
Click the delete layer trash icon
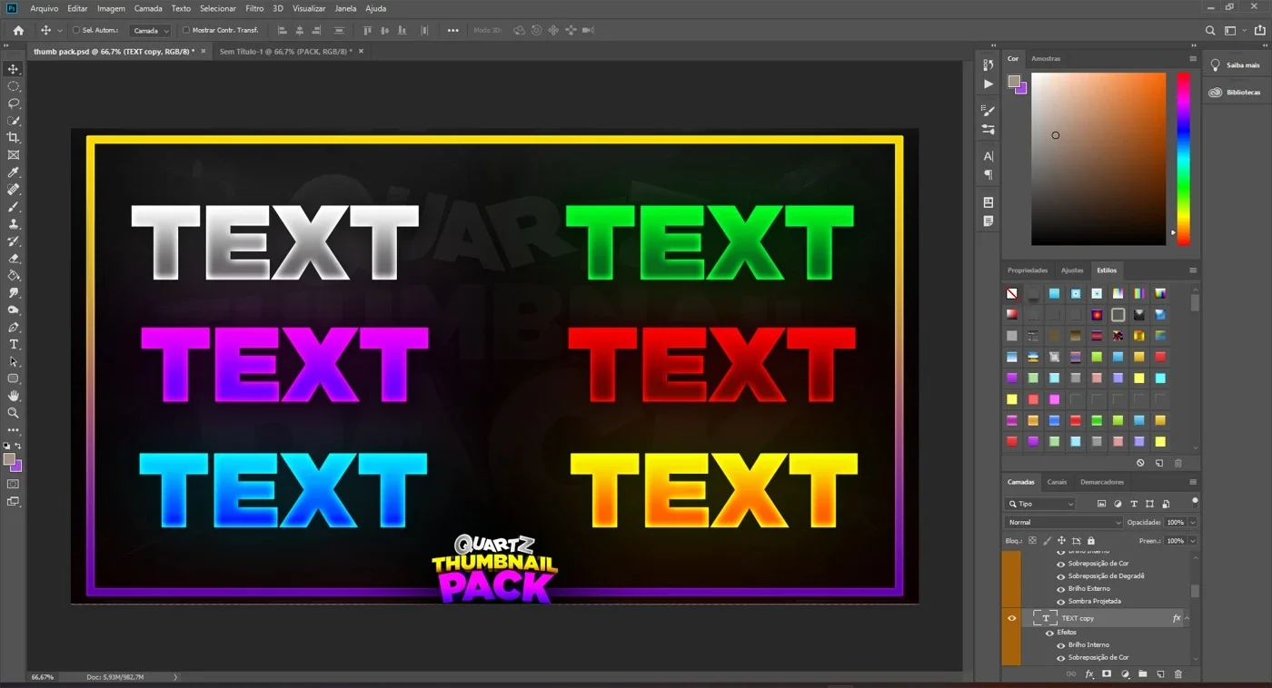pos(1178,674)
